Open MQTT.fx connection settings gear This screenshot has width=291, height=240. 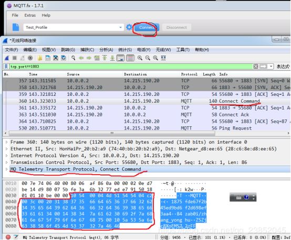tap(129, 27)
